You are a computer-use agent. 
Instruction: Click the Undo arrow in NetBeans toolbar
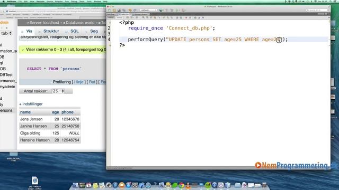coord(130,10)
